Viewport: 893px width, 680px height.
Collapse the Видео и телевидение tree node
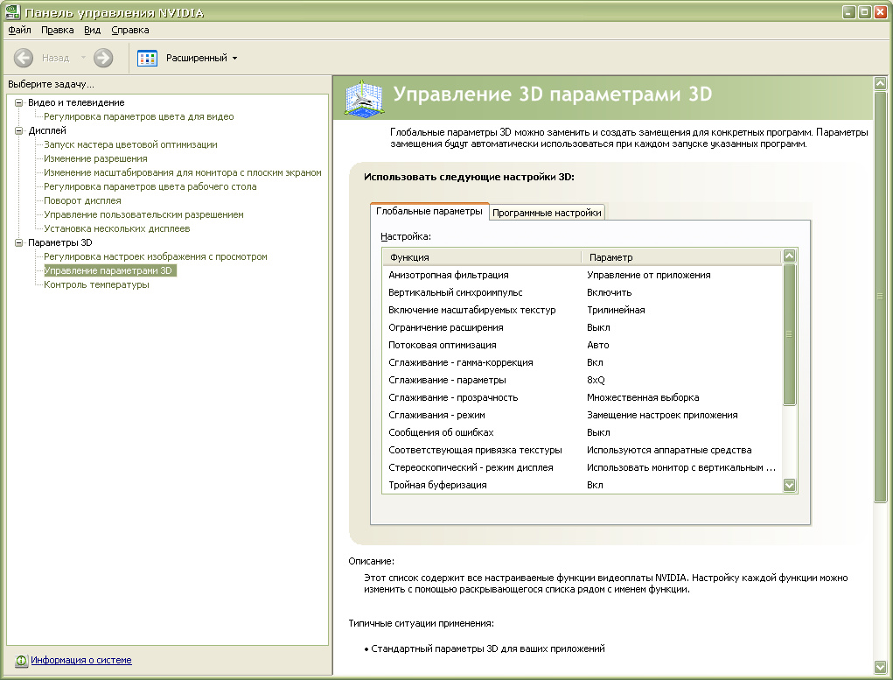[x=18, y=102]
